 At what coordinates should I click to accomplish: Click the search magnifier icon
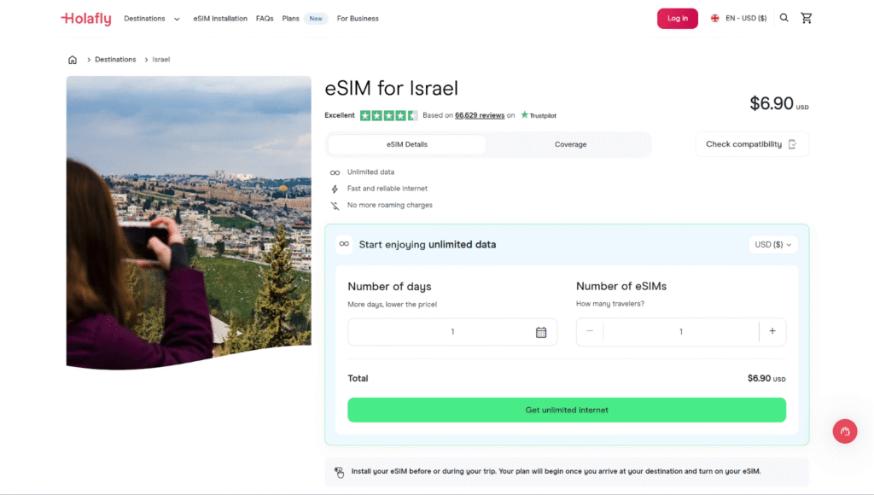tap(784, 17)
